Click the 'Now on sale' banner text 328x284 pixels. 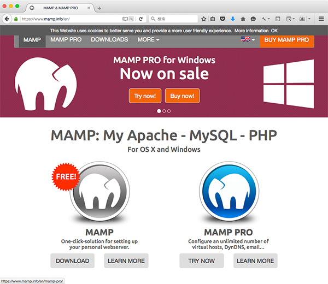click(164, 74)
